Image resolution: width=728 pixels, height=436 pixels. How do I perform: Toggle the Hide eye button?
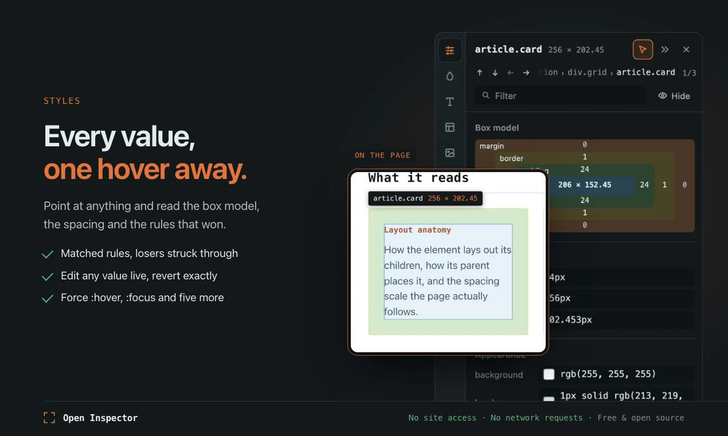(674, 96)
